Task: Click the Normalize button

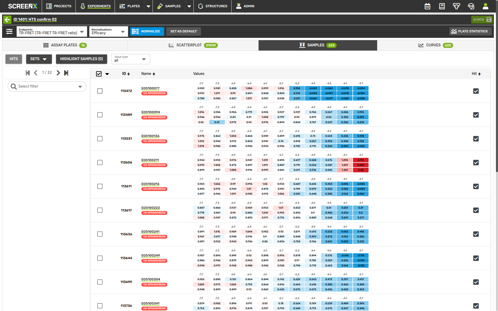Action: pos(147,31)
